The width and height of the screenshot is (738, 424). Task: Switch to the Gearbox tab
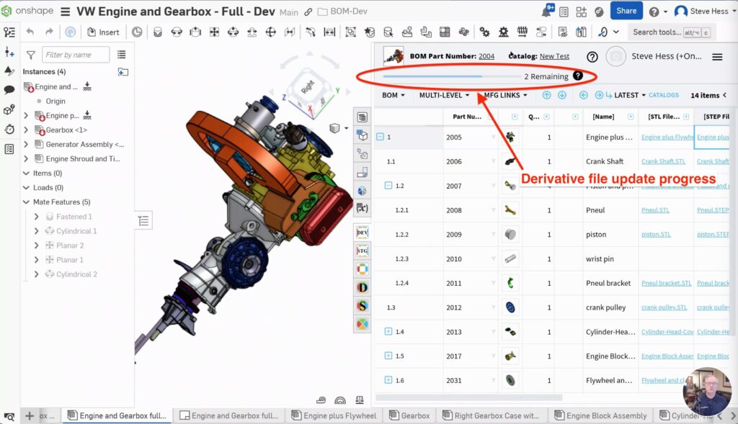click(409, 415)
